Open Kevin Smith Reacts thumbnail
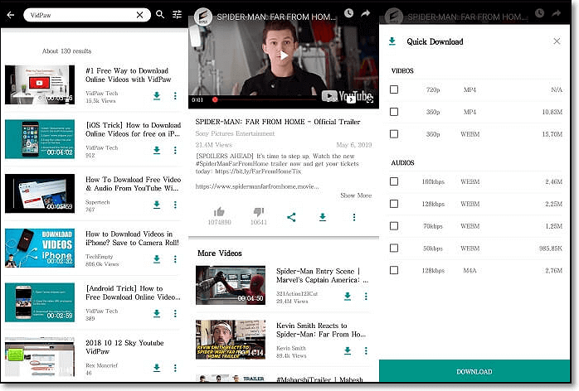 point(231,340)
